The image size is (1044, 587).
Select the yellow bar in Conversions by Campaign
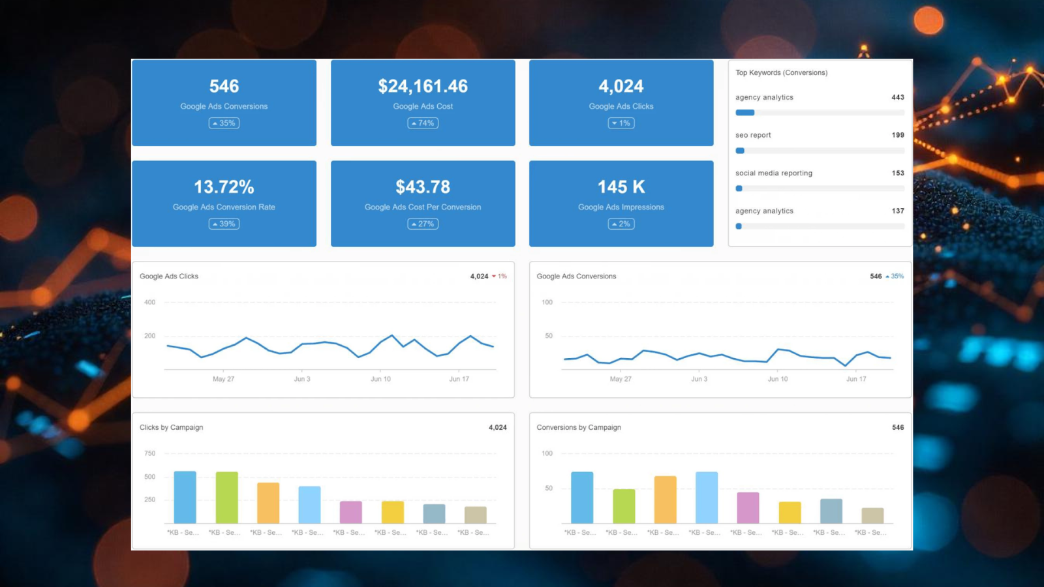tap(790, 513)
